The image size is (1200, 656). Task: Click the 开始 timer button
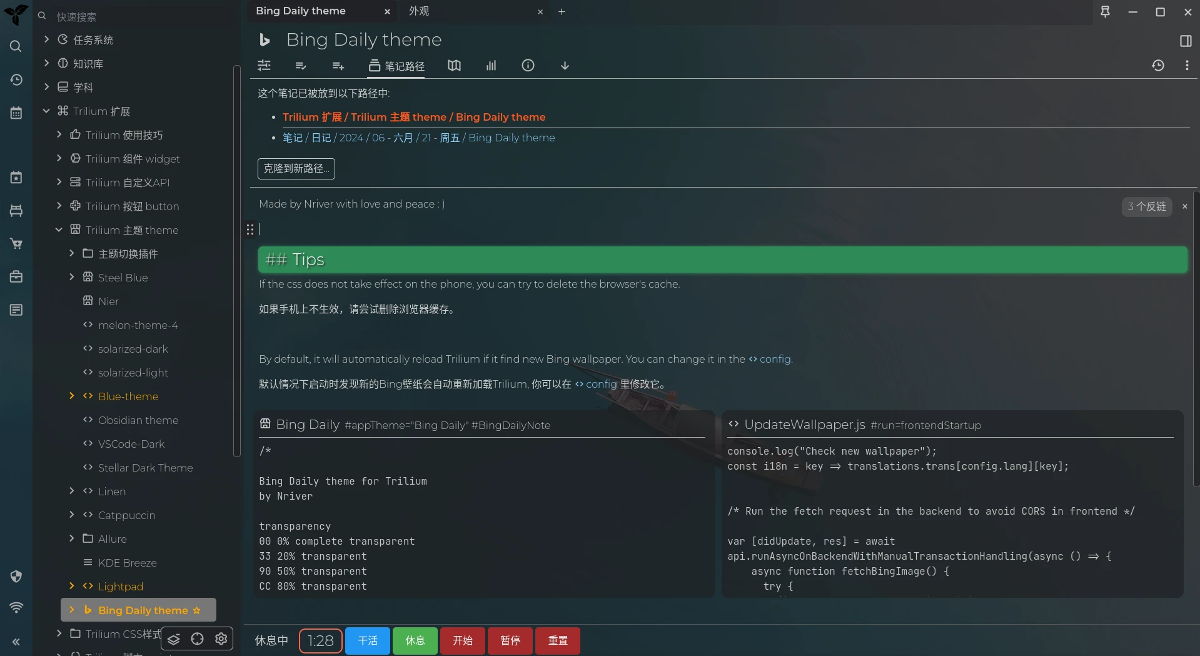(x=463, y=641)
